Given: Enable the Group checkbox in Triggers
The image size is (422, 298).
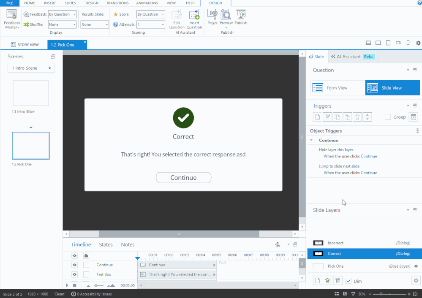Looking at the screenshot, I should [x=388, y=117].
